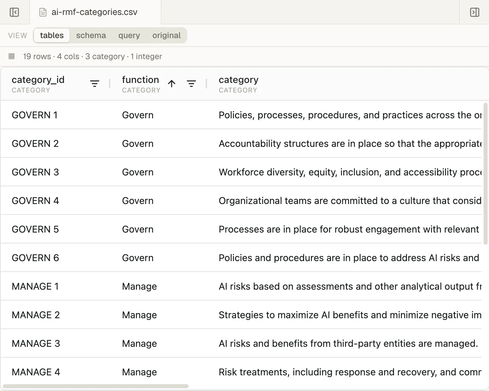Select the MANAGE 1 cell
489x391 pixels.
coord(55,286)
